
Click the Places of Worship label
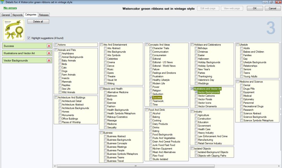tap(71, 122)
